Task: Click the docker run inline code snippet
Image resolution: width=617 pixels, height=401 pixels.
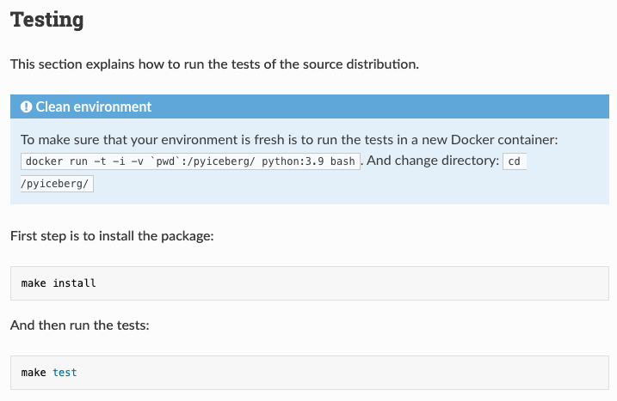Action: pos(190,161)
